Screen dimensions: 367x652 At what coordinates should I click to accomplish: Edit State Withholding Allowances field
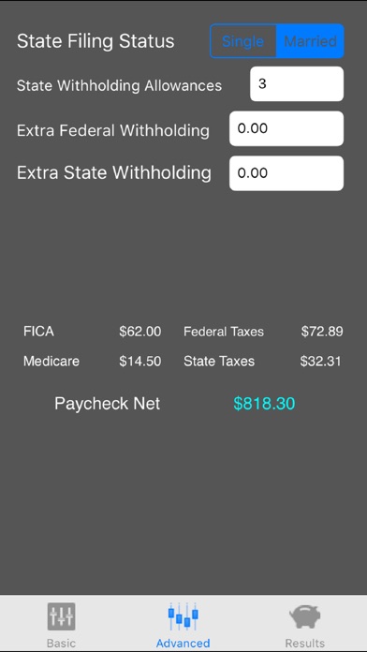coord(297,83)
